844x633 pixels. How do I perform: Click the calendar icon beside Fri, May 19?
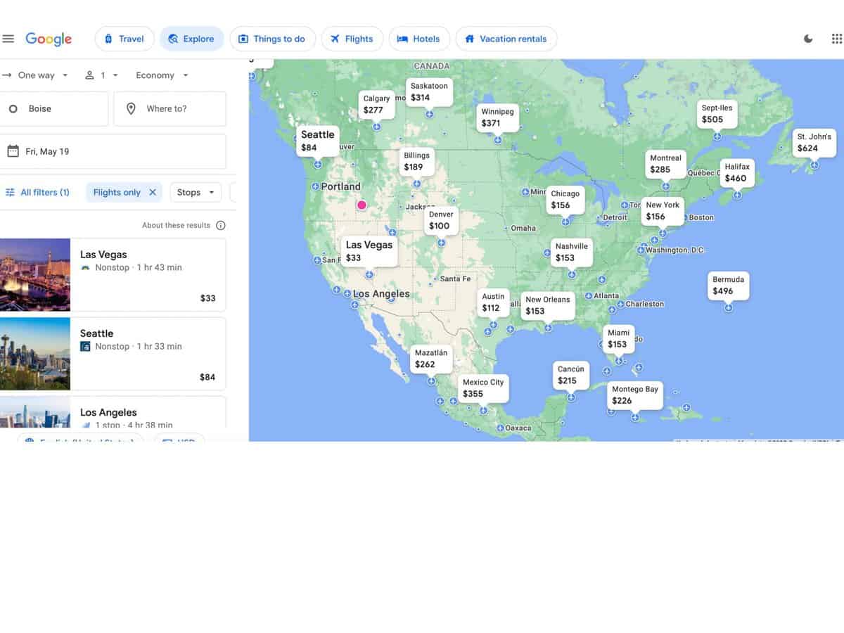tap(13, 151)
